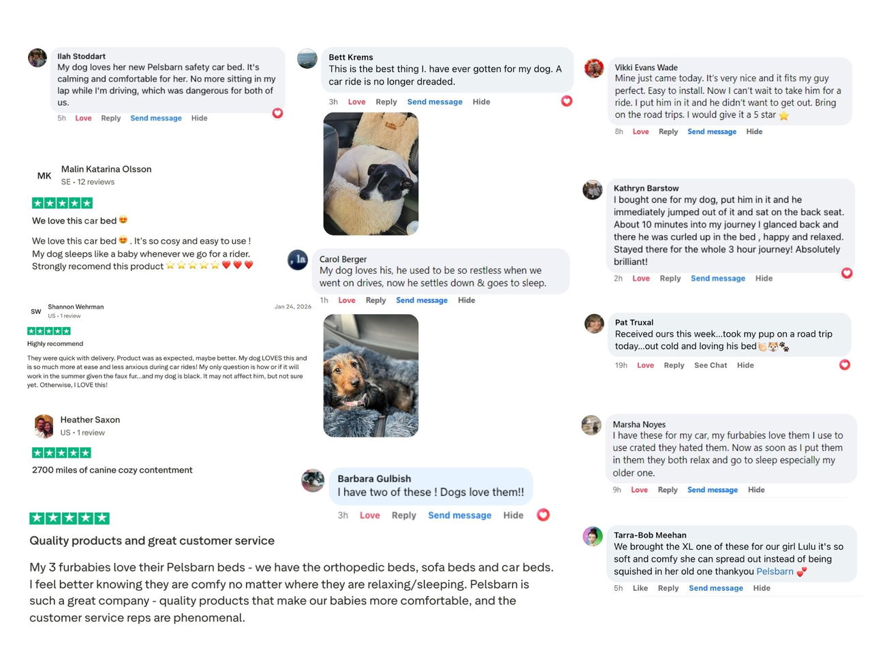Like Tarra-Bob Meehan's comment

coord(640,588)
